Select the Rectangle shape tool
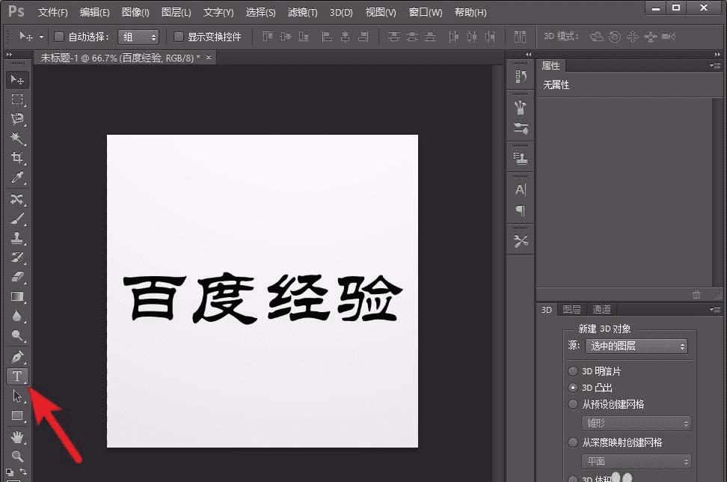 17,415
